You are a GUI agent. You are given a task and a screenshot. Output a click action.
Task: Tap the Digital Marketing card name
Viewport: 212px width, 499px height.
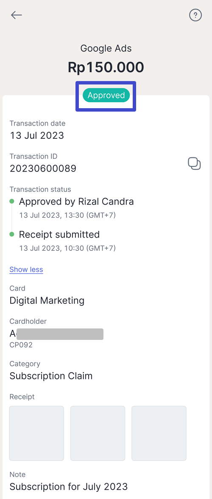pyautogui.click(x=47, y=300)
